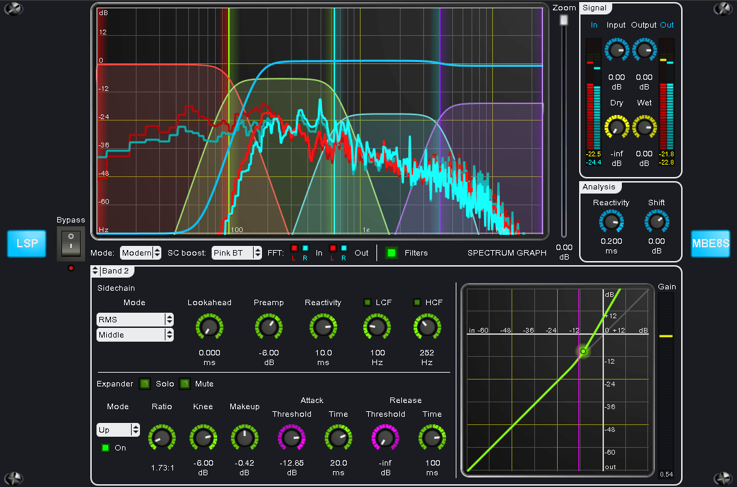Click the MBE8S button
The image size is (737, 487).
pos(710,243)
